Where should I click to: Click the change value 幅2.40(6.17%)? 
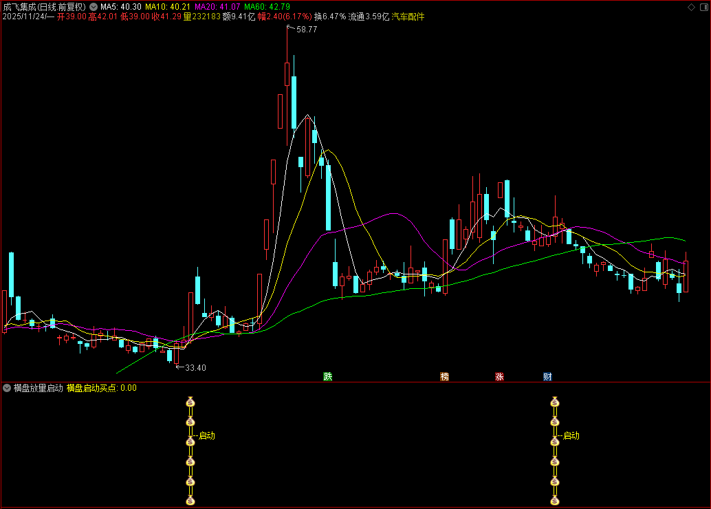click(x=285, y=17)
